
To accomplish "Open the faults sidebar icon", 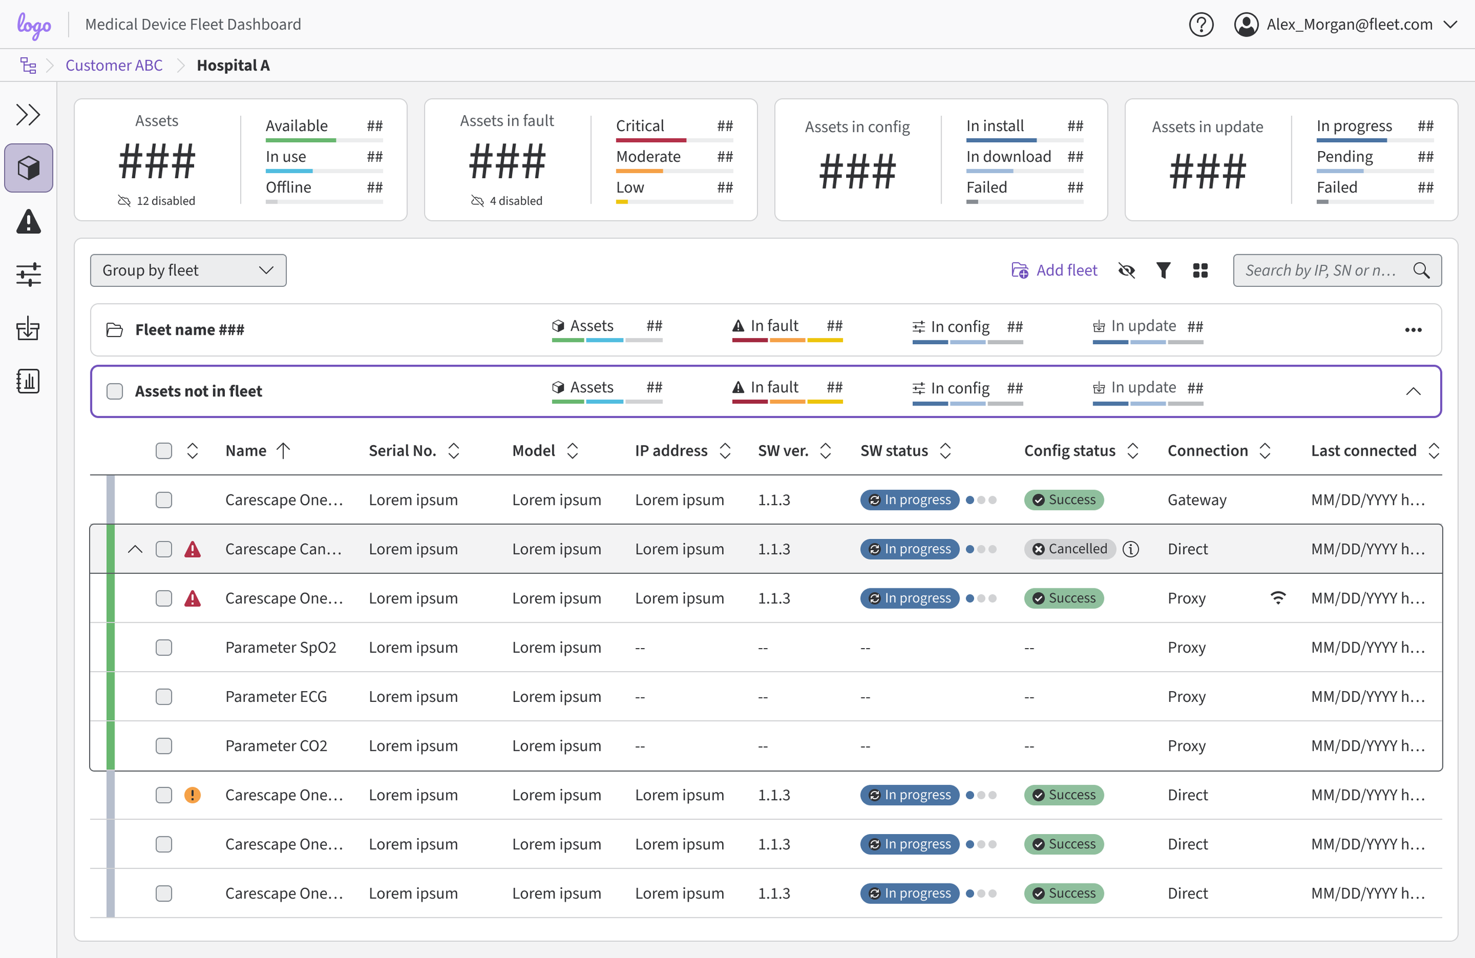I will tap(28, 221).
